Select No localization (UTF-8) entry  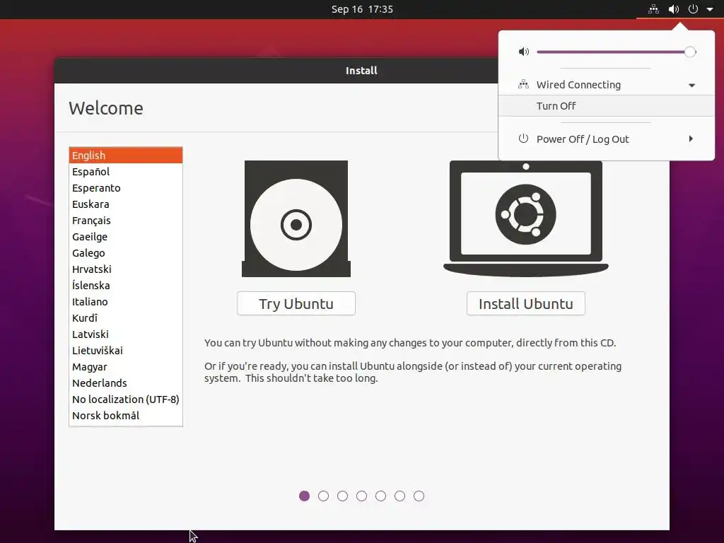click(126, 399)
